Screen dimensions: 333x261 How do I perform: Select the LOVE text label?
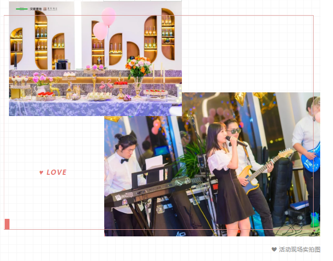tap(56, 172)
